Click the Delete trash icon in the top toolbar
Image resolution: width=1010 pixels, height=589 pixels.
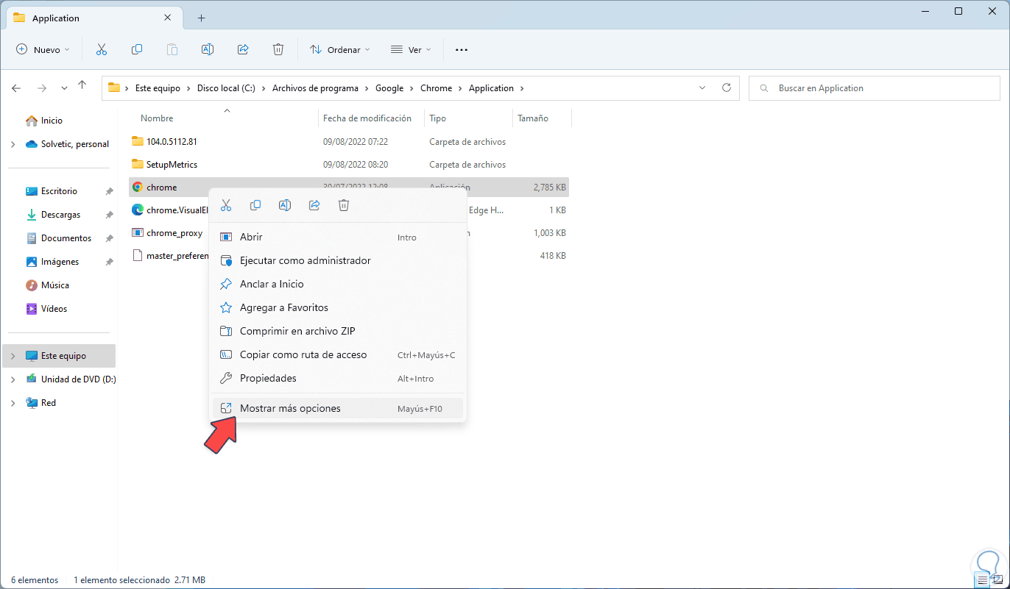(x=278, y=49)
